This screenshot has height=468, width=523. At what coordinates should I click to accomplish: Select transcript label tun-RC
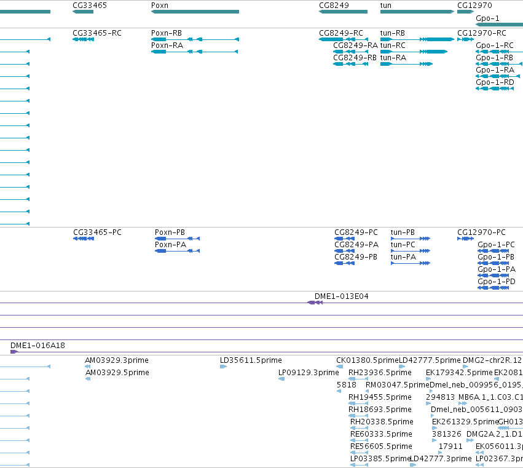[x=393, y=46]
